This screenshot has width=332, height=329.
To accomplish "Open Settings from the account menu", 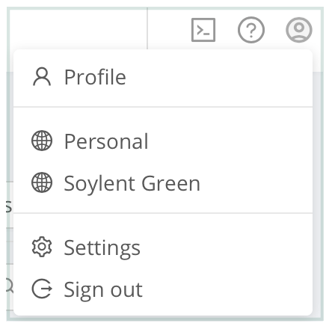I will click(163, 247).
